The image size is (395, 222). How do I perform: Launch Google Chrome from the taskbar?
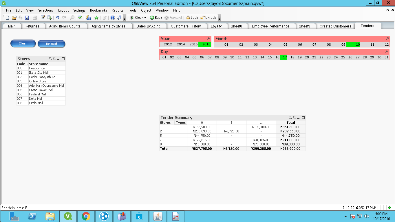point(86,216)
